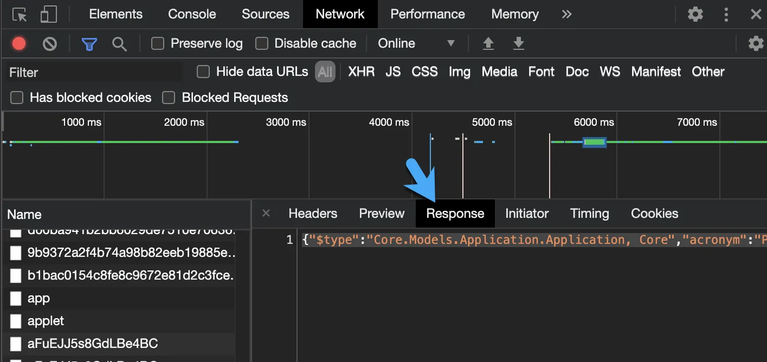
Task: Check the Hide data URLs option
Action: tap(203, 72)
